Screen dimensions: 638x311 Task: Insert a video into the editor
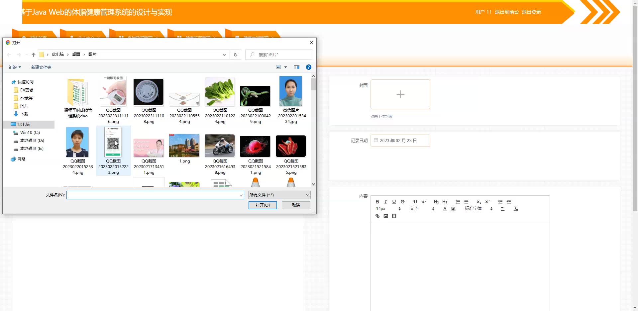tap(394, 216)
